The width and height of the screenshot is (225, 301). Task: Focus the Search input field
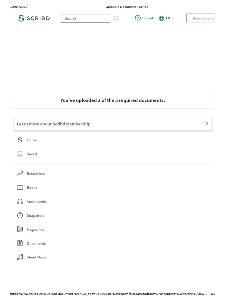[x=86, y=19]
